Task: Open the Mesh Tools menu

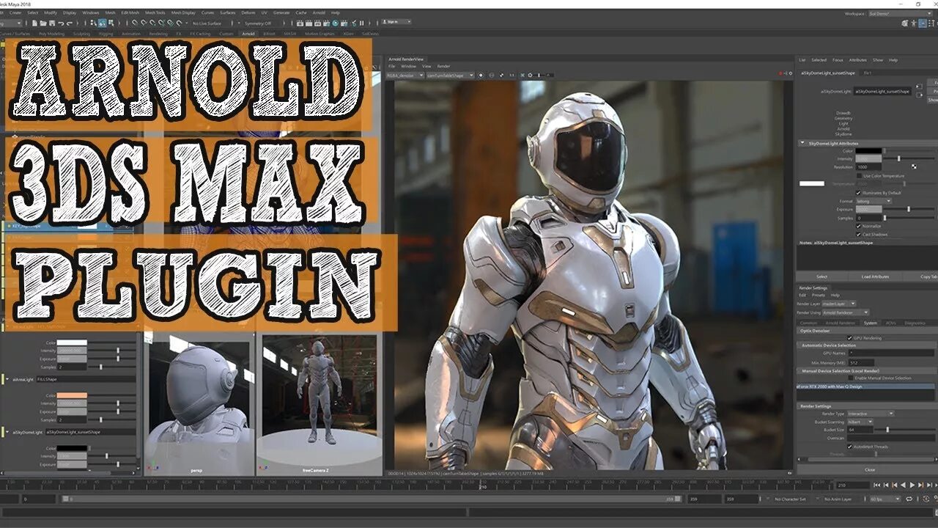Action: (155, 12)
